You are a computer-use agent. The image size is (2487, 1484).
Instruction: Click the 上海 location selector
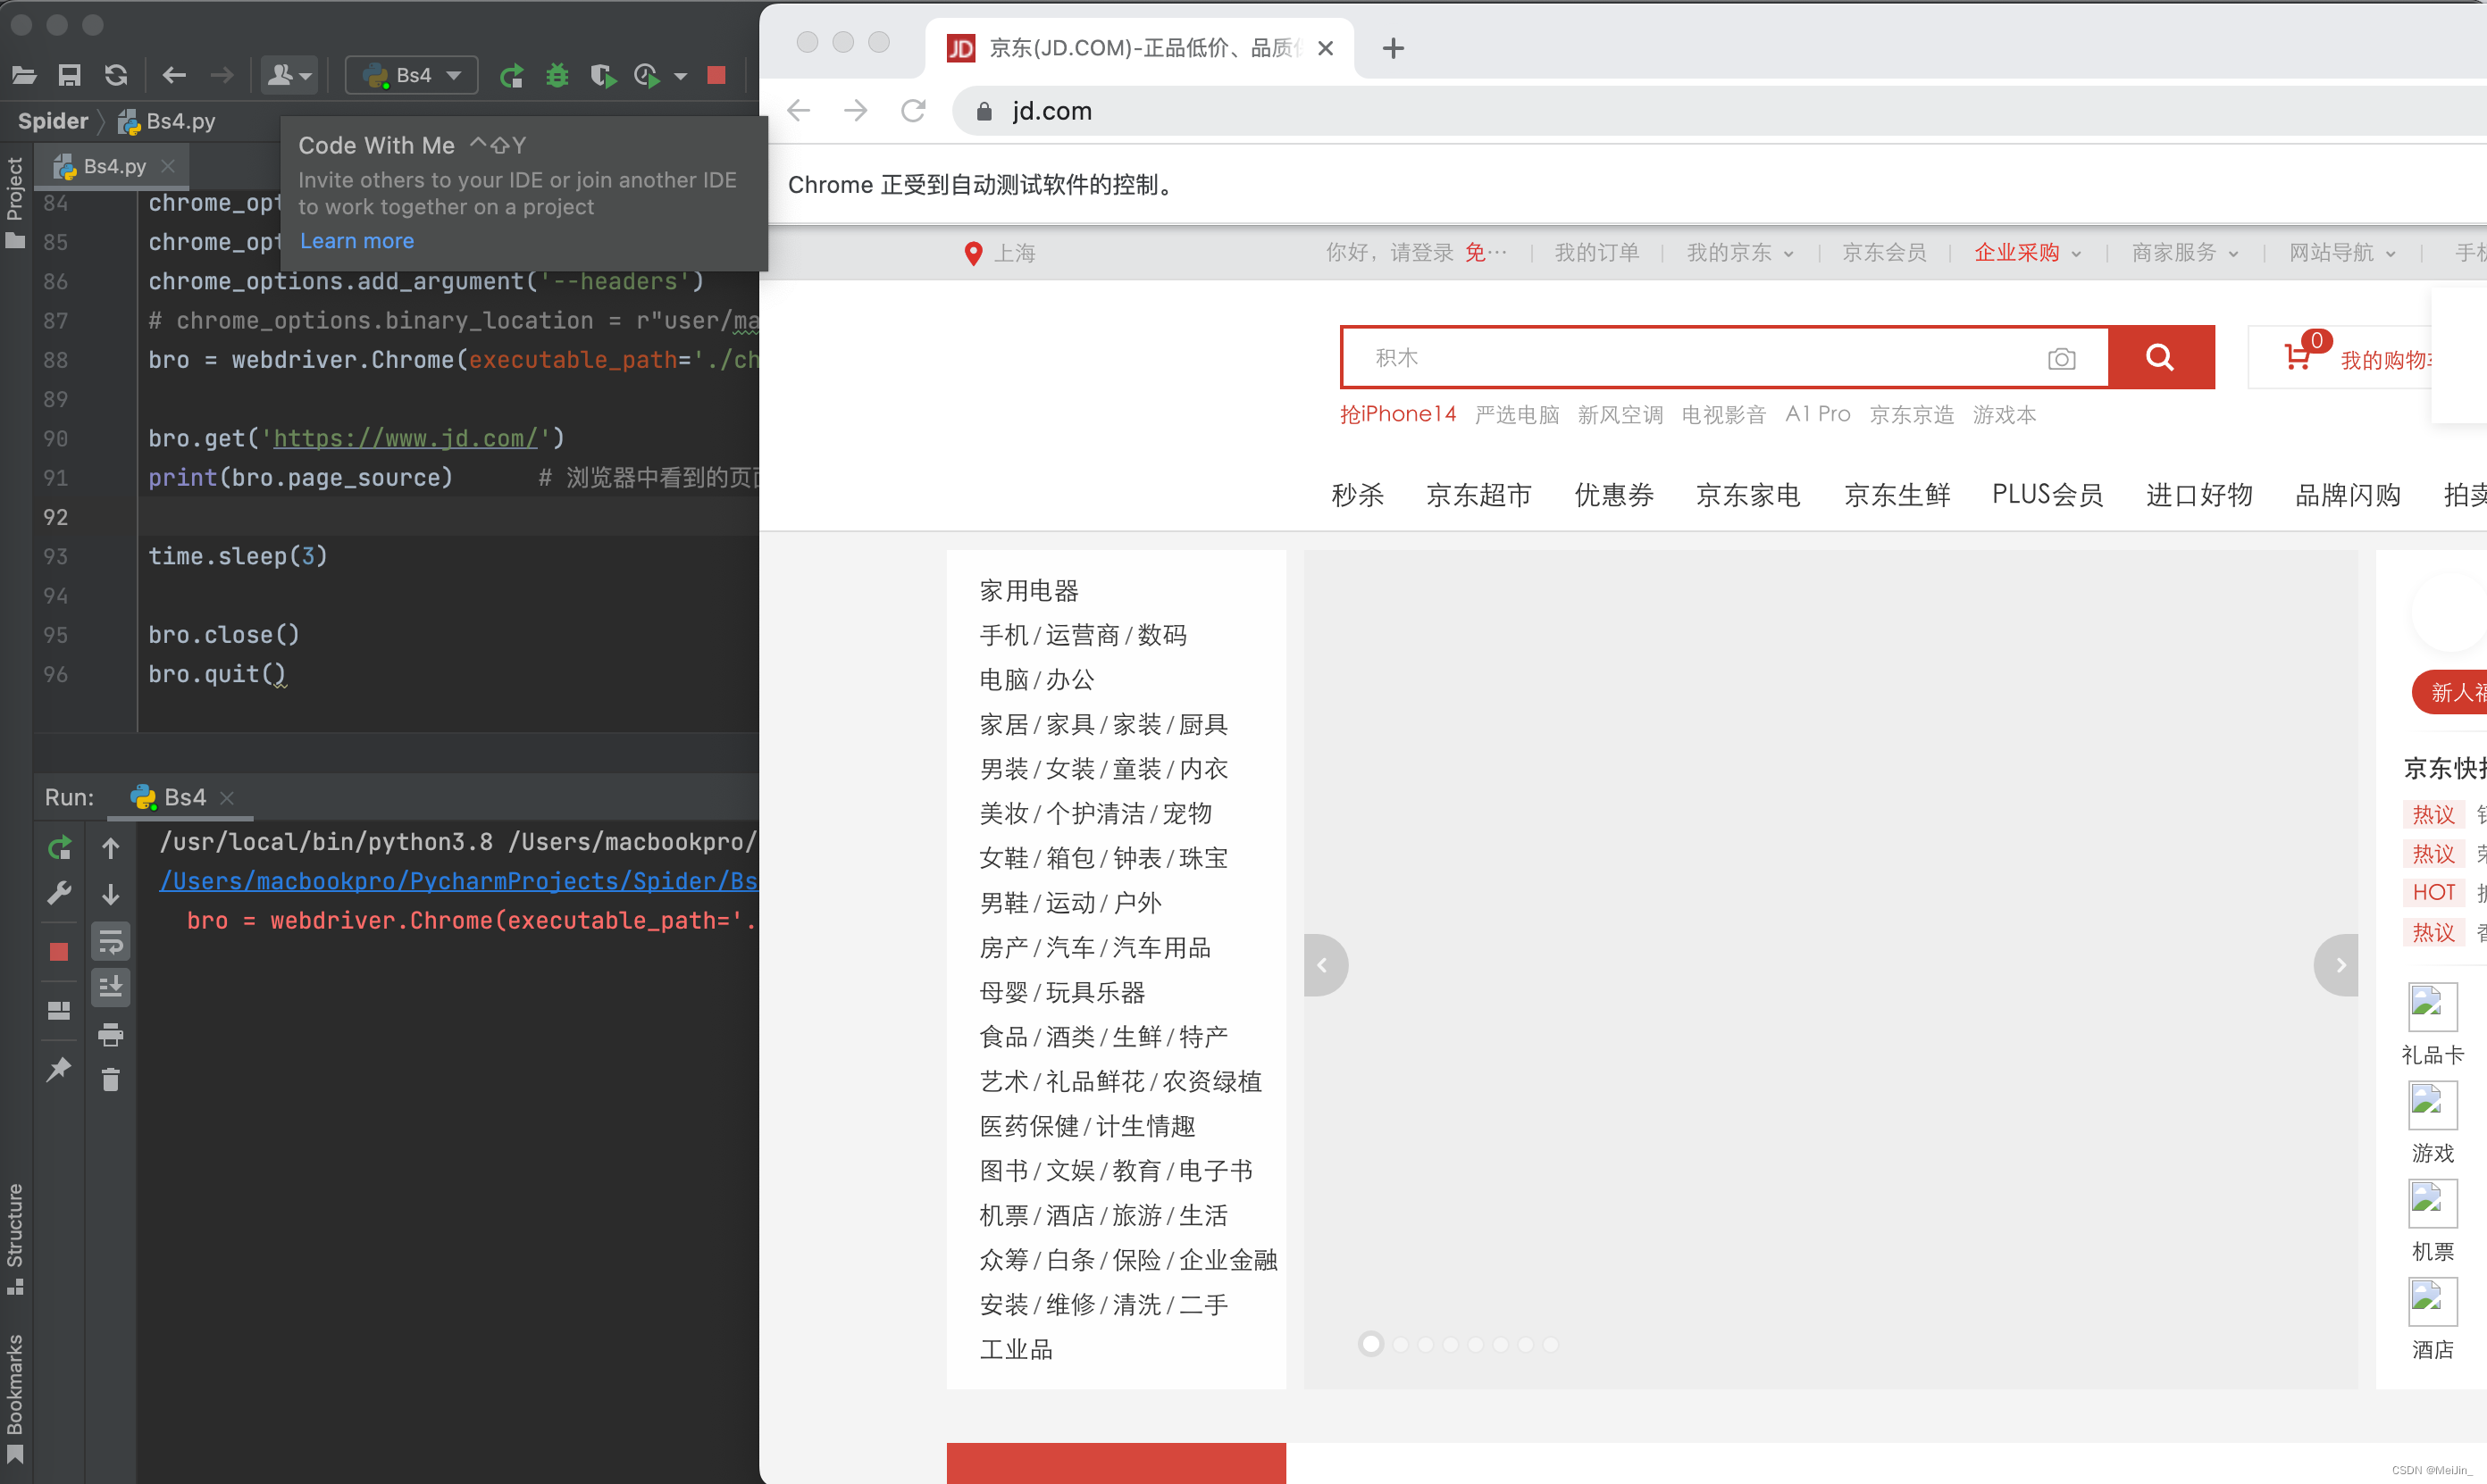[1001, 253]
